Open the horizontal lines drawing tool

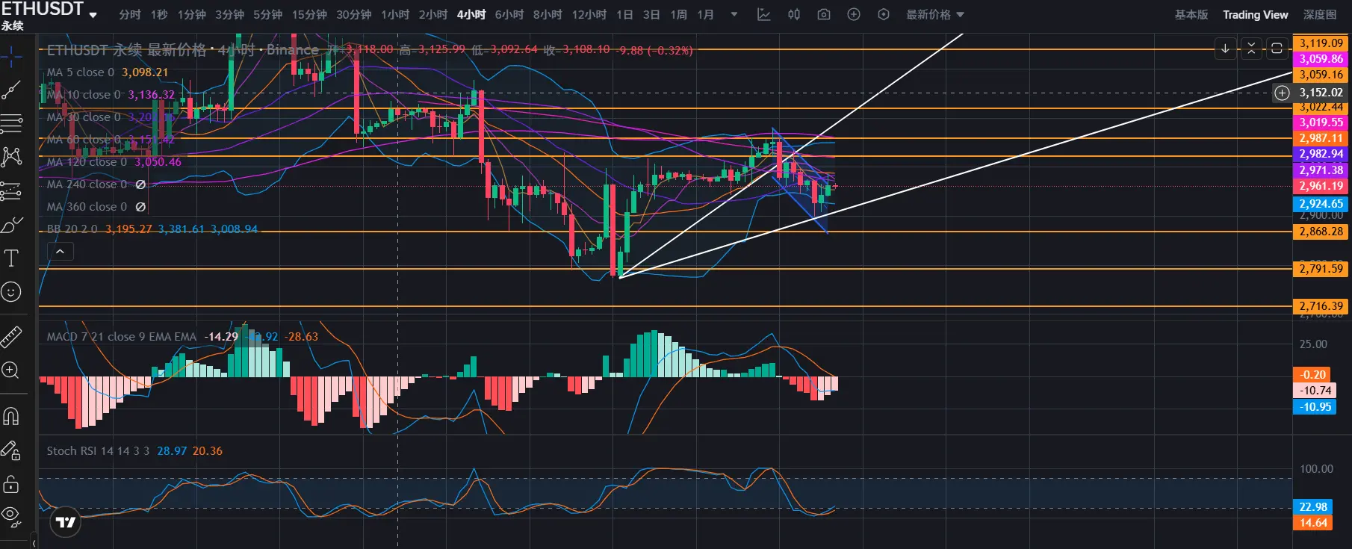click(11, 124)
